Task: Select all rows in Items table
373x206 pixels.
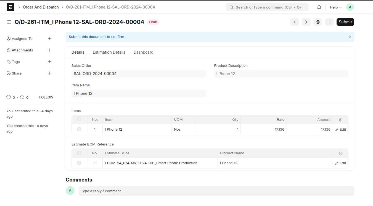Action: tap(79, 120)
